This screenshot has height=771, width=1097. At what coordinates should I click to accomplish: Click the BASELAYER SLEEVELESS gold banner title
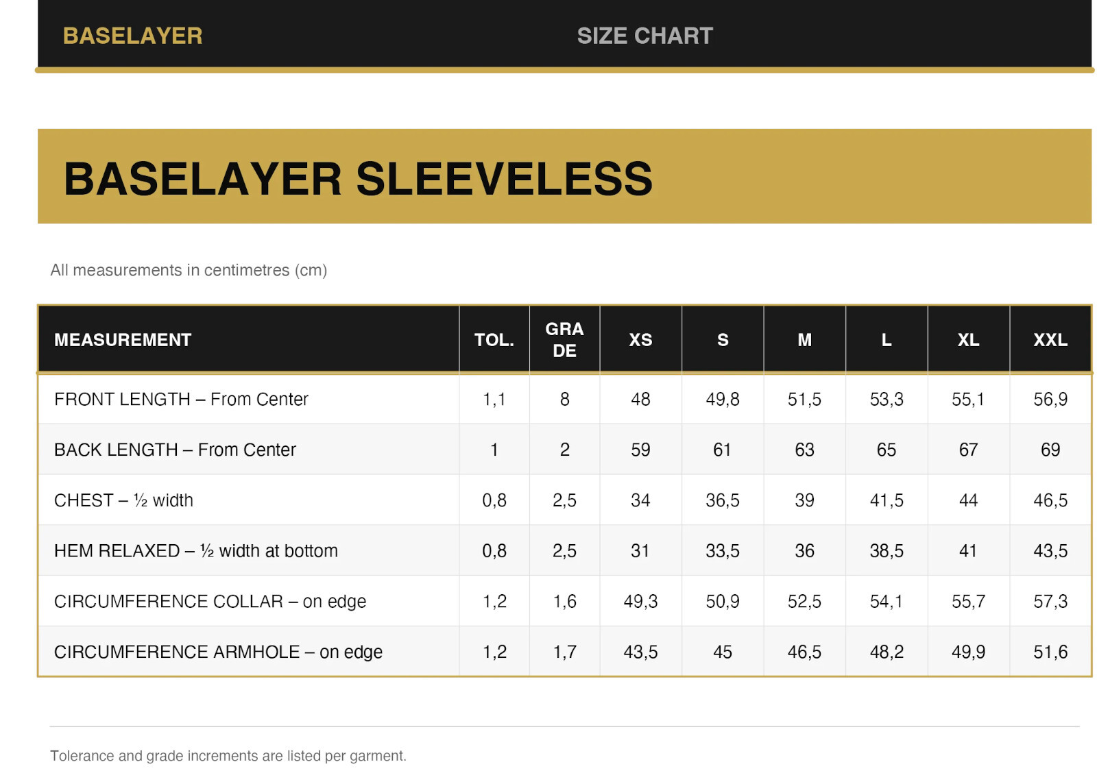358,179
